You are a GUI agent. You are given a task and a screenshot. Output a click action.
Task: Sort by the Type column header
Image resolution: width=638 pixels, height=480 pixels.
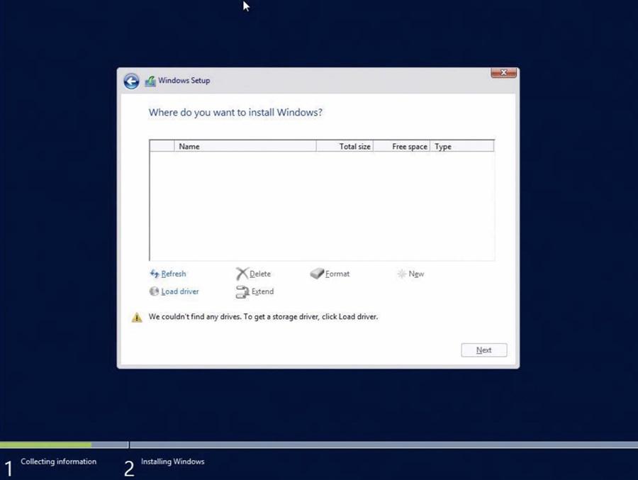coord(442,146)
